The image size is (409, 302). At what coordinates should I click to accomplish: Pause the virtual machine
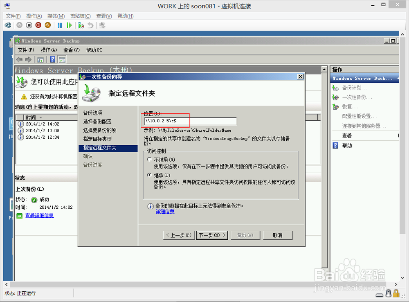60,25
